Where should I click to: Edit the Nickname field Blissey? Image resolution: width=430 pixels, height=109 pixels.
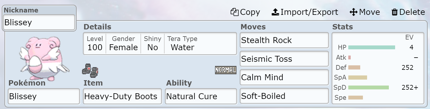click(39, 22)
